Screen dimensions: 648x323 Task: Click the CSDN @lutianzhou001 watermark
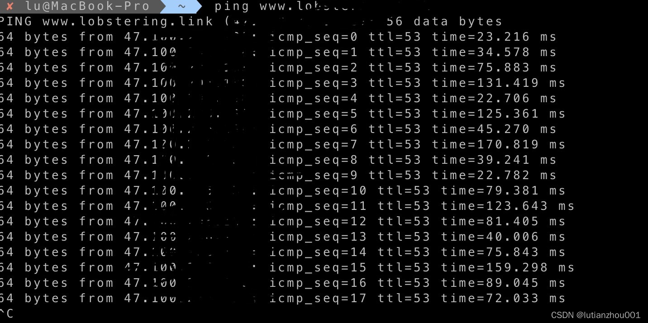(x=596, y=315)
